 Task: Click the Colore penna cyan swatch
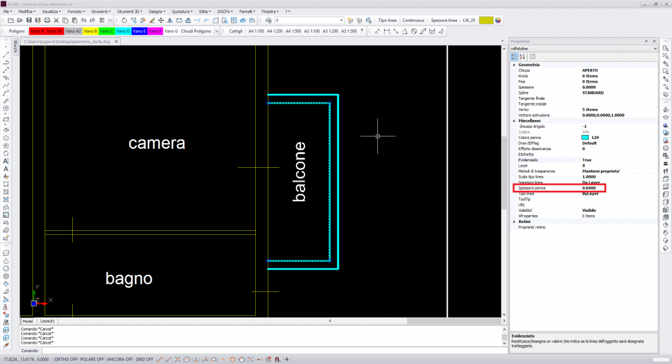(x=585, y=138)
